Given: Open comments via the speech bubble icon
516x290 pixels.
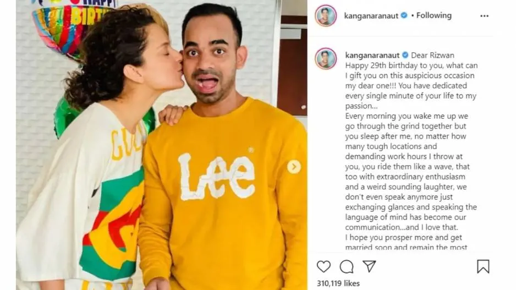Looking at the screenshot, I should point(347,267).
